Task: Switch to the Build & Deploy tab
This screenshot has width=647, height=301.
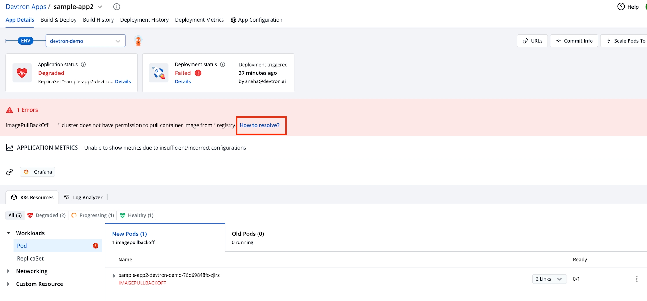Action: (59, 20)
